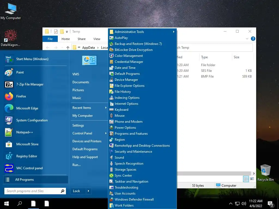This screenshot has height=209, width=279.
Task: Show hidden tray icons chevron
Action: point(231,204)
